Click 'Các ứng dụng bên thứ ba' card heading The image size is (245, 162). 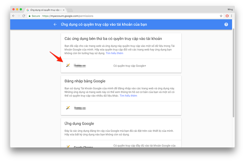pos(113,39)
